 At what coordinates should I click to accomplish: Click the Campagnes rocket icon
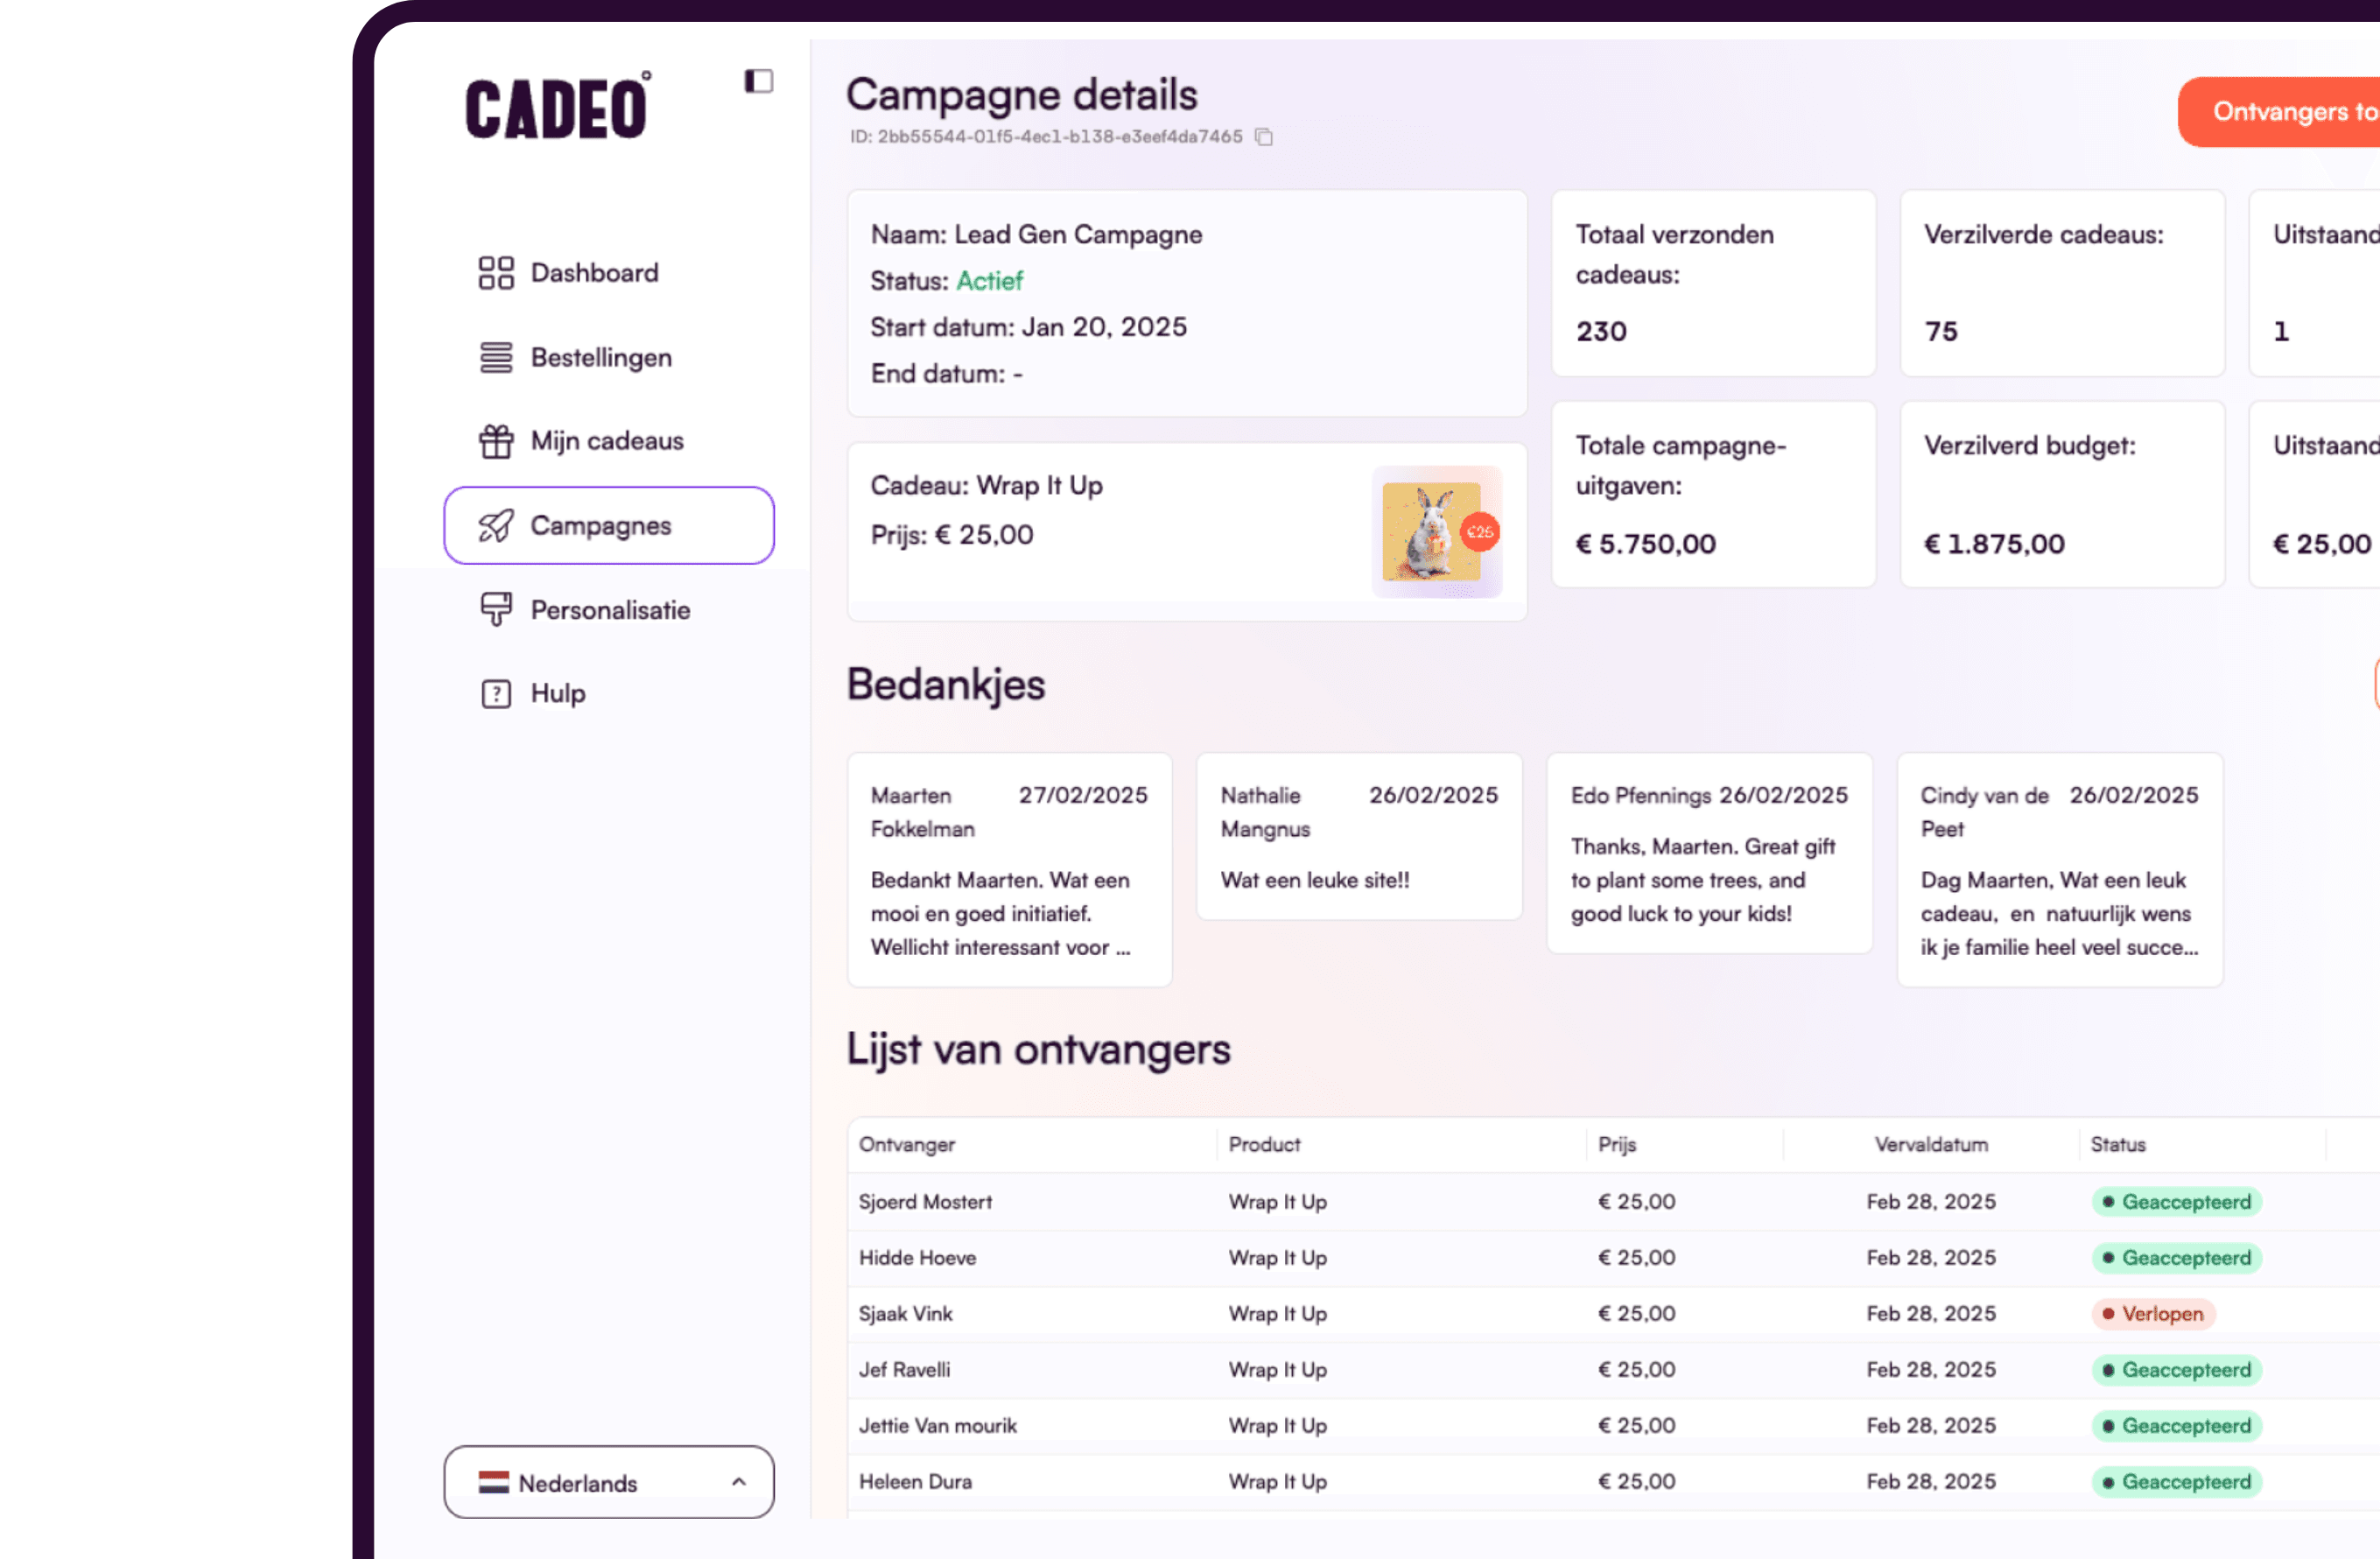pos(496,524)
